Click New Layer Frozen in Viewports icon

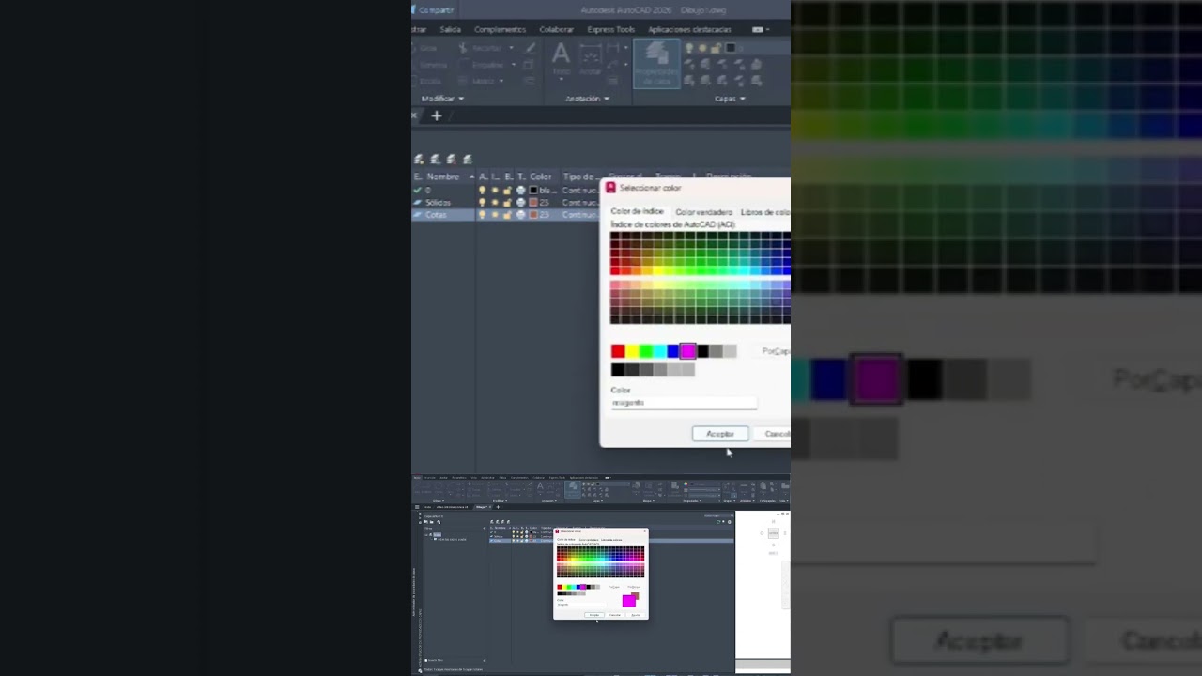435,160
